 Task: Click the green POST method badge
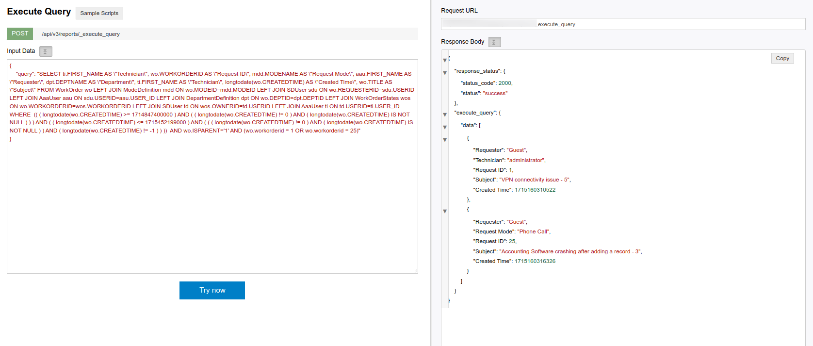(x=20, y=33)
